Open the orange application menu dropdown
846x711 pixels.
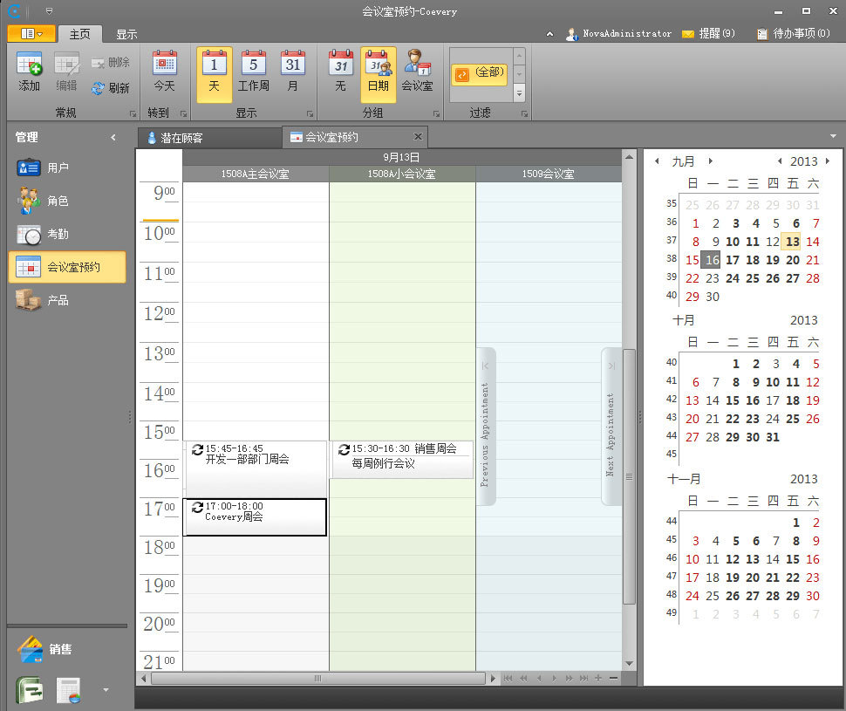[x=31, y=34]
